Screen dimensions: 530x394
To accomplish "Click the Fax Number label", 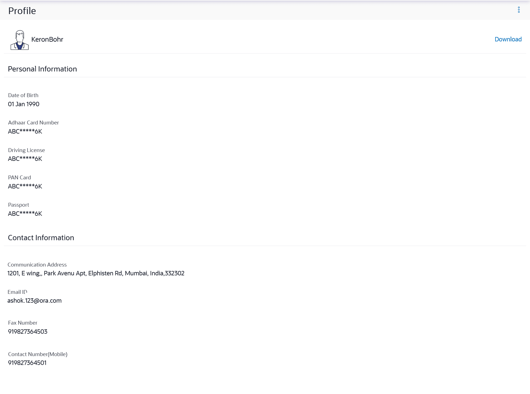I will coord(23,323).
